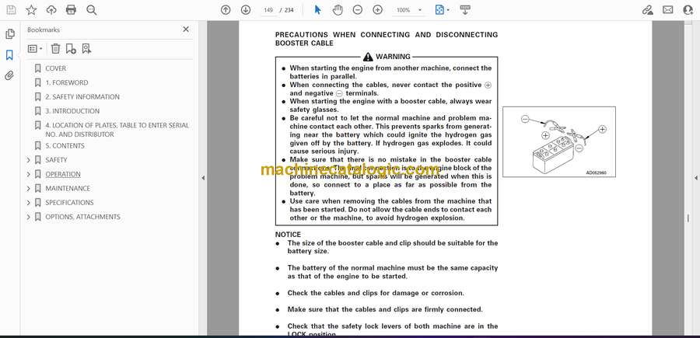Click the PRECAUTIONS WHEN CONNECTING heading
The image size is (700, 338).
(386, 39)
